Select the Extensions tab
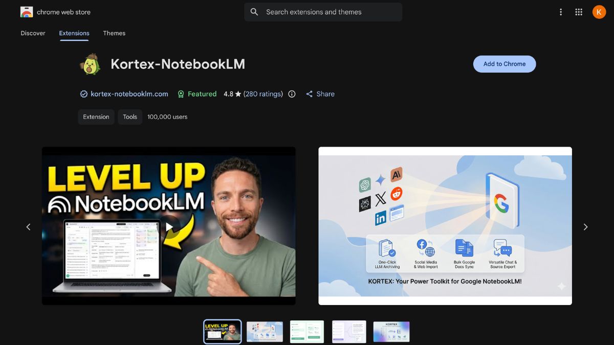The height and width of the screenshot is (345, 614). coord(74,33)
